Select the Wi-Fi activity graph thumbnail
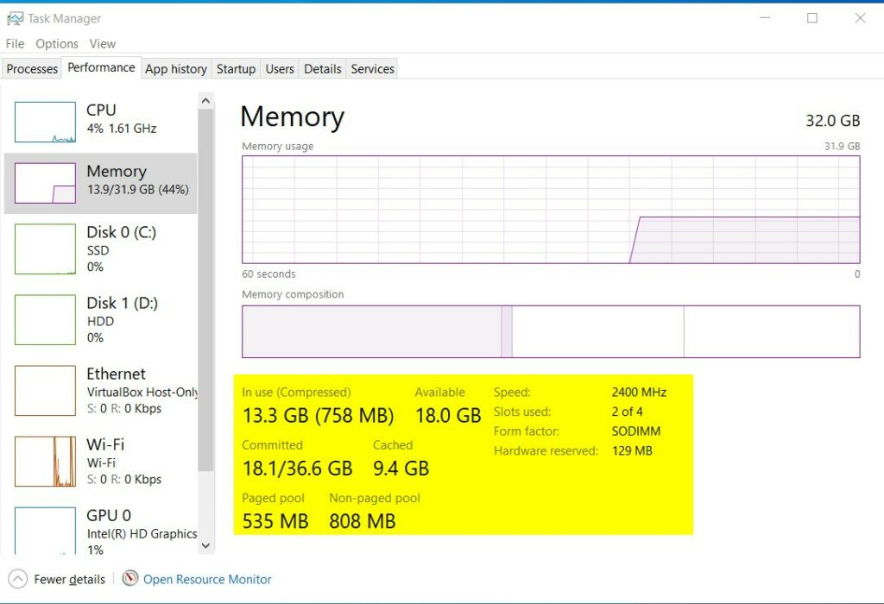The height and width of the screenshot is (604, 884). (45, 462)
